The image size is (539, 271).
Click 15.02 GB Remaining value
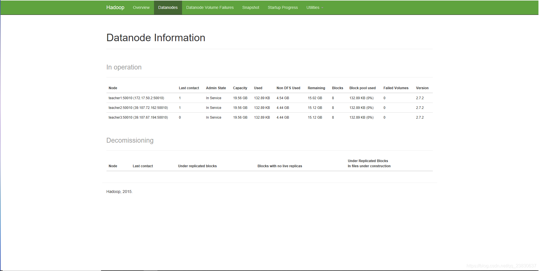point(315,98)
